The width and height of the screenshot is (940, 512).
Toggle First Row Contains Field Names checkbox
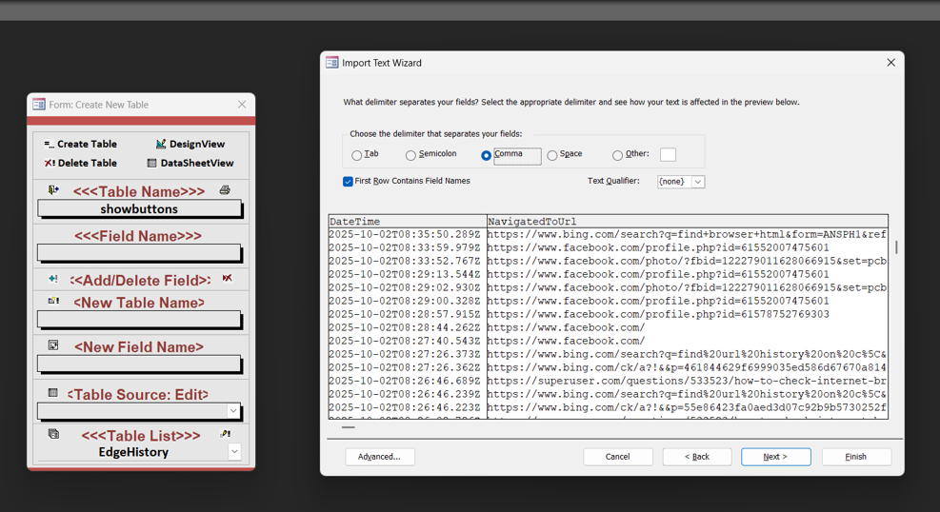click(348, 182)
